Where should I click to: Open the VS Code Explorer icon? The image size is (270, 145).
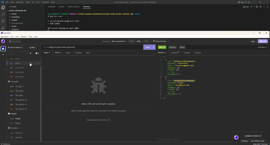click(x=3, y=7)
